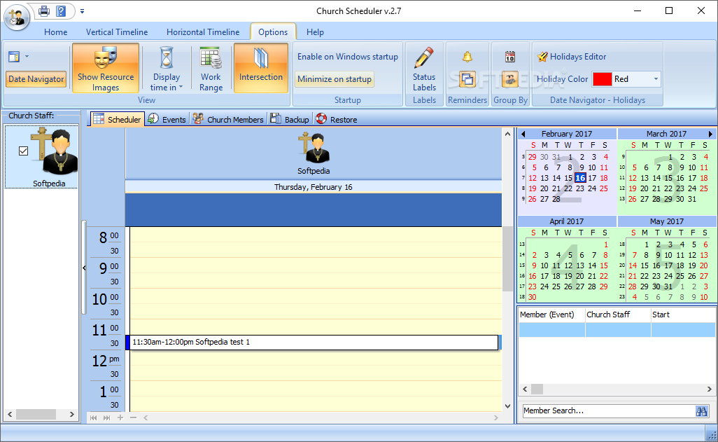Enable on Windows startup option
Viewport: 718px width, 442px height.
(348, 57)
